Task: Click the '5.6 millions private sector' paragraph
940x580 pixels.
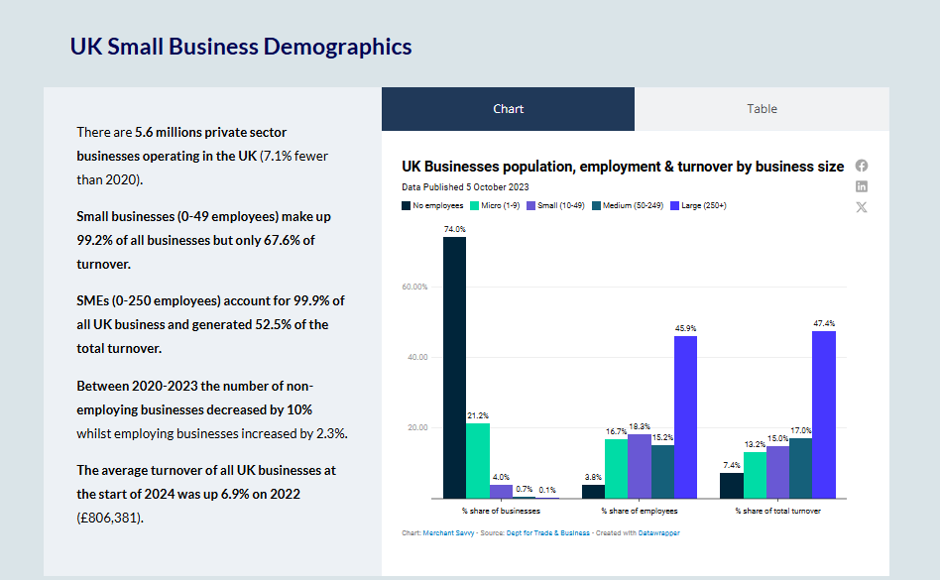Action: tap(202, 156)
